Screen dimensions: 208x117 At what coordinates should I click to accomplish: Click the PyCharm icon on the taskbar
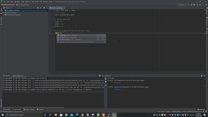coord(114,115)
